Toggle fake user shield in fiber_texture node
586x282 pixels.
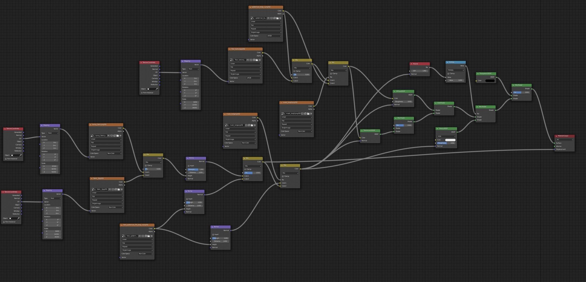[x=251, y=60]
